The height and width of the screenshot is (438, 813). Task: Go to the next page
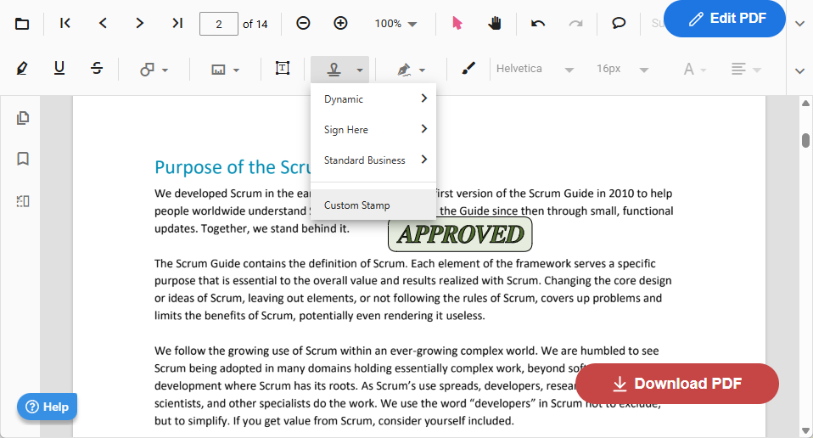[x=140, y=24]
